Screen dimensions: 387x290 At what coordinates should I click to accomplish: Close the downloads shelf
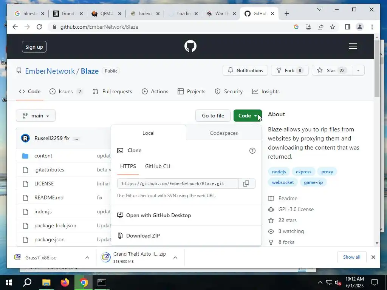373,257
